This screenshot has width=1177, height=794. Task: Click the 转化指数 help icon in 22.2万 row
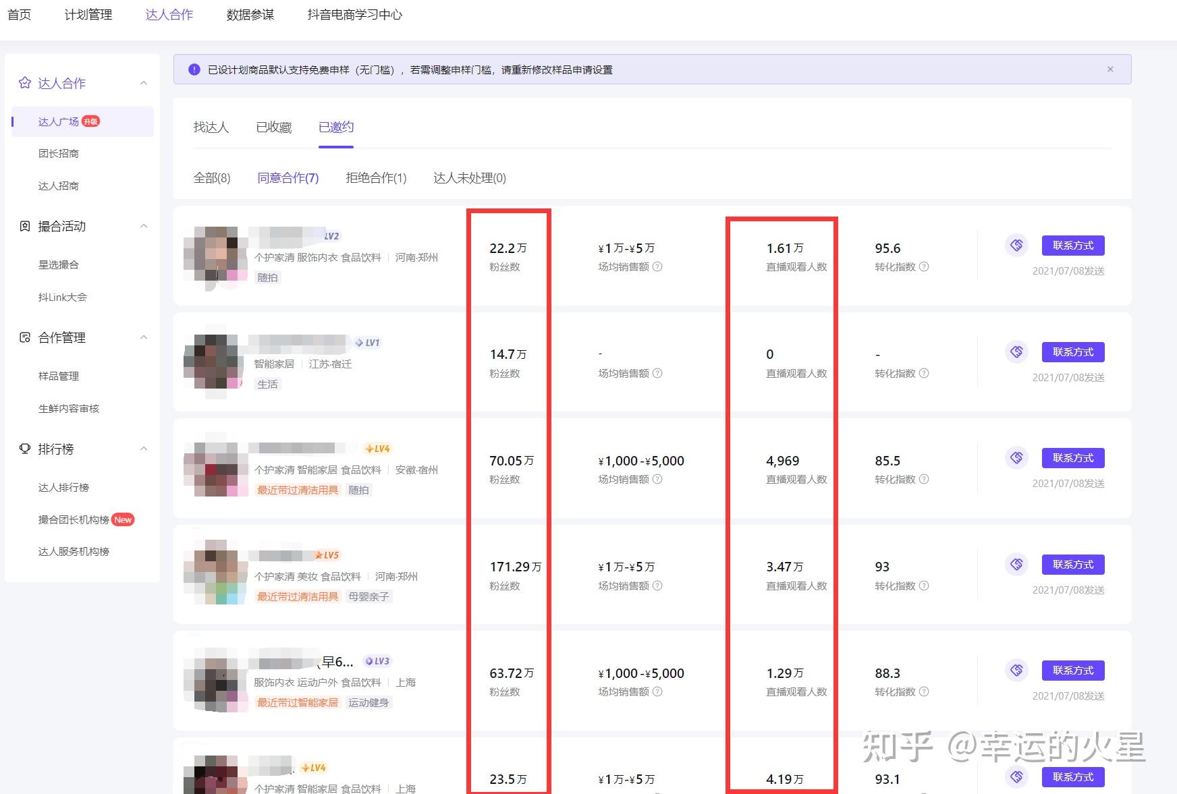pos(924,266)
